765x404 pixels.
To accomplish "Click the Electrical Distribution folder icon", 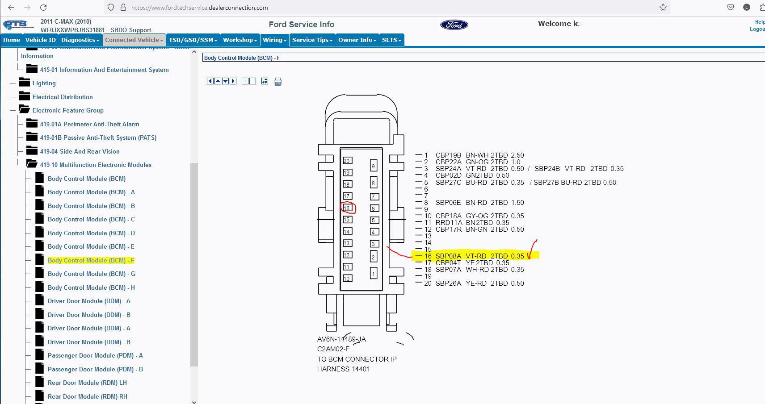I will pos(24,96).
